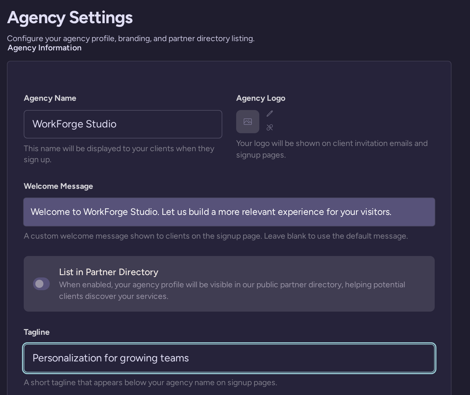
Task: Click the unlink remove logo icon
Action: (270, 127)
